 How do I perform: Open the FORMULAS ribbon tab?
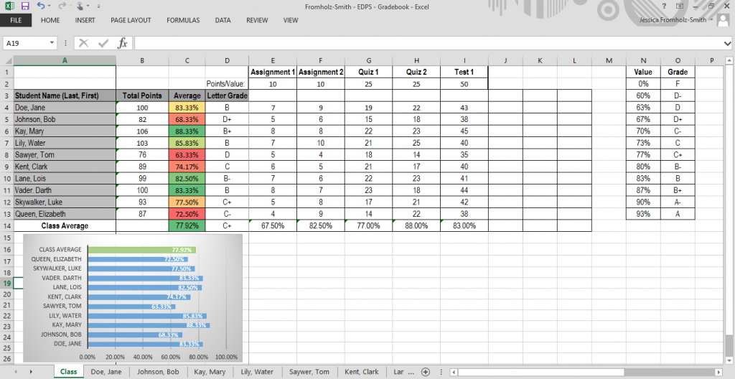183,20
